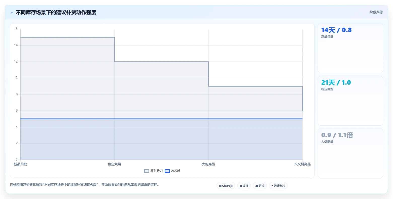Click the icon inside the 进度 pill
Viewport: 393px width, 199px height.
[257, 186]
